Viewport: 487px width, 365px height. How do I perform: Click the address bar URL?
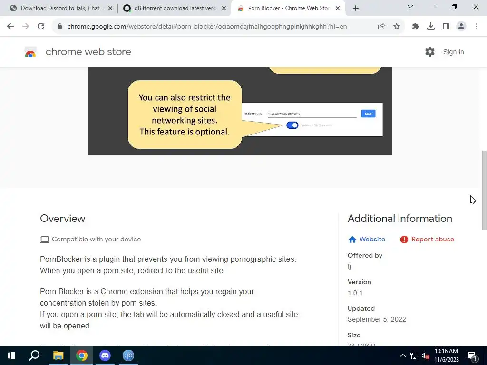[207, 27]
